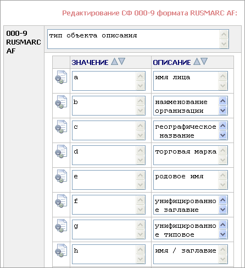Edit the 'имя / заглавие' description field
245x268 pixels.
[x=191, y=254]
